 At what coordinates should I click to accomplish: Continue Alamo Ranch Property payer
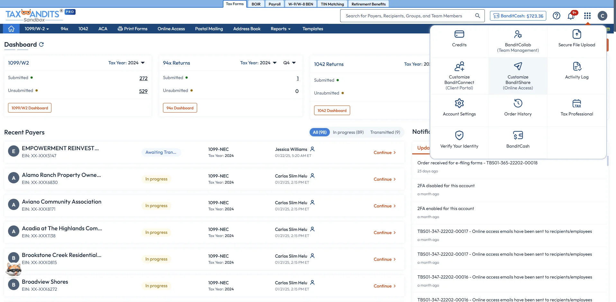point(385,179)
